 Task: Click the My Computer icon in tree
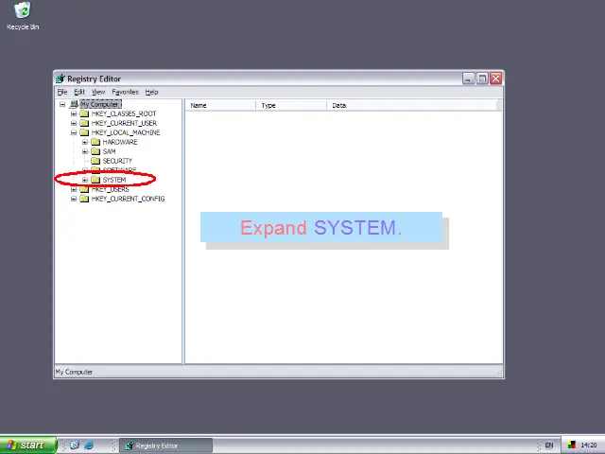74,104
